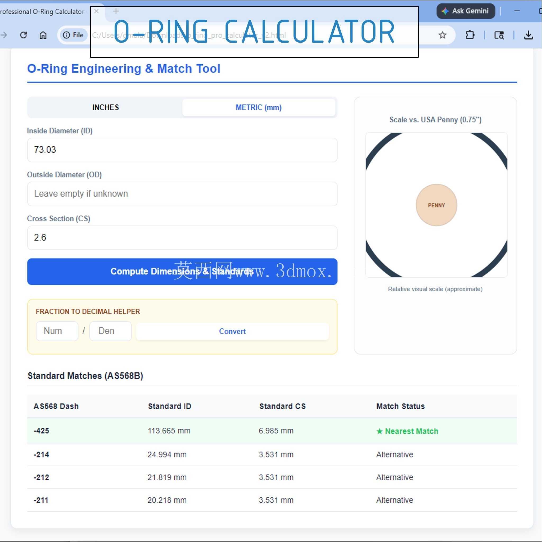Click the FRACTION TO DECIMAL HELPER label
Image resolution: width=542 pixels, height=542 pixels.
(x=88, y=311)
